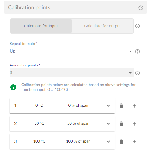Select the 50 % of span row
The image size is (149, 153).
coord(62,124)
